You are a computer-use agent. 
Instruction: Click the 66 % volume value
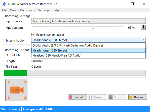pyautogui.click(x=131, y=28)
